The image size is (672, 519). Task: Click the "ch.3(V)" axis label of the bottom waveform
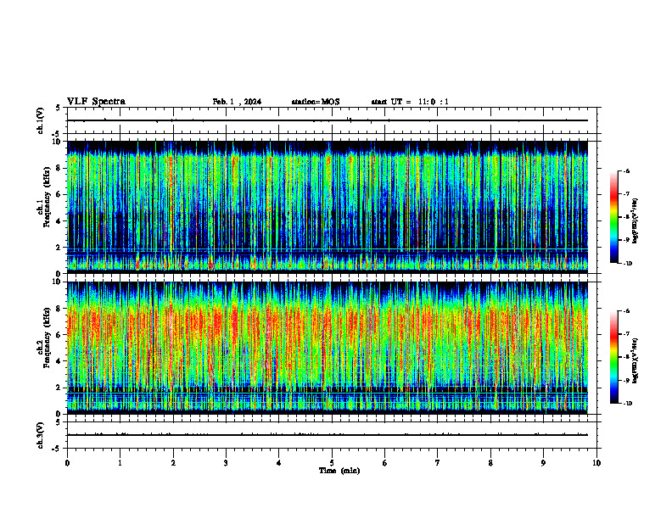pos(41,435)
